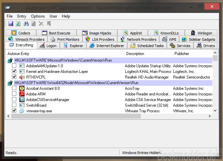The width and height of the screenshot is (223, 161).
Task: Select the Everything tab
Action: (x=21, y=45)
